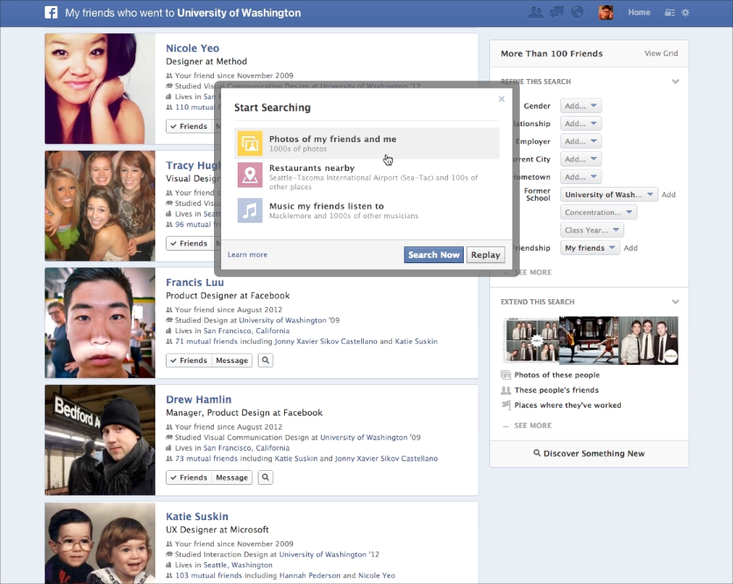Open These people's friends
Viewport: 733px width, 584px height.
556,390
